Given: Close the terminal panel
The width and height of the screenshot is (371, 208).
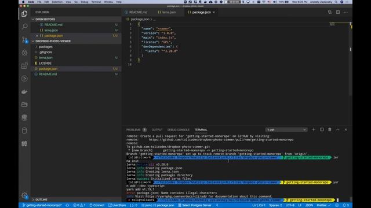Looking at the screenshot, I should 345,129.
